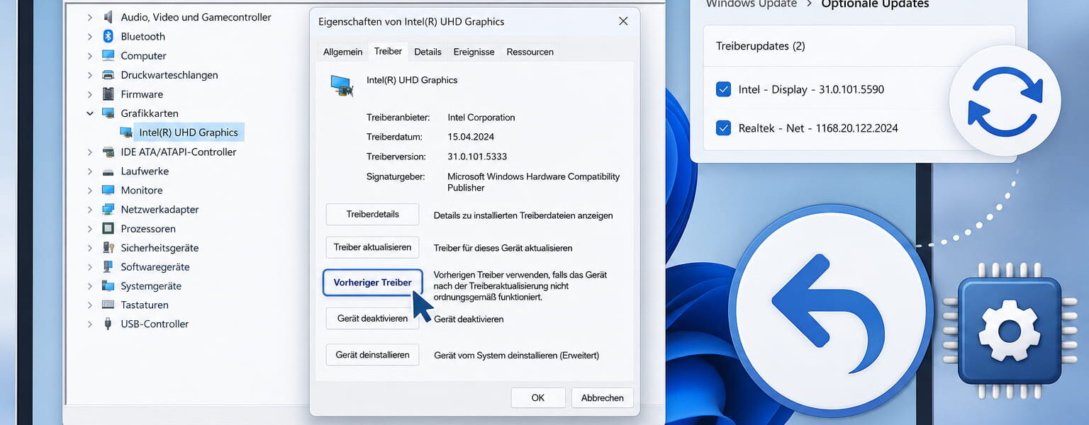Expand the Computer tree node

pos(90,55)
